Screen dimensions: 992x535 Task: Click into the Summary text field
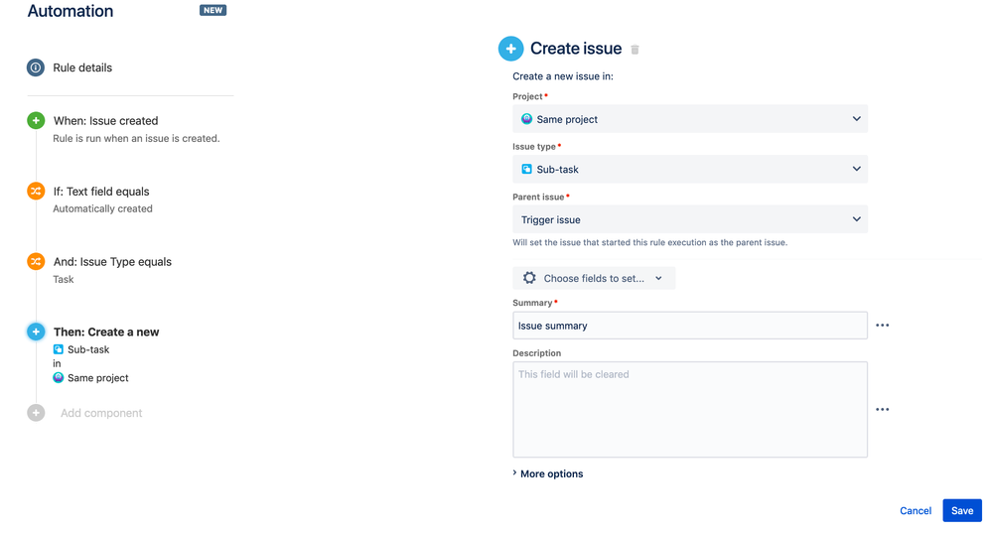coord(689,326)
